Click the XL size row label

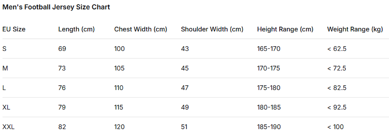[x=6, y=108]
